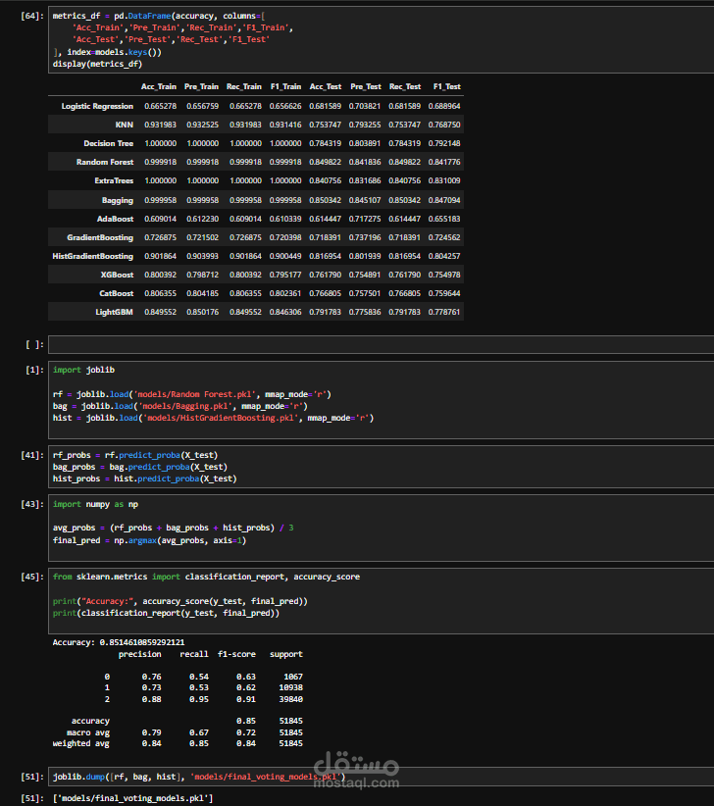
Task: Click KNN Pre_Train value 0.932525
Action: pos(203,125)
